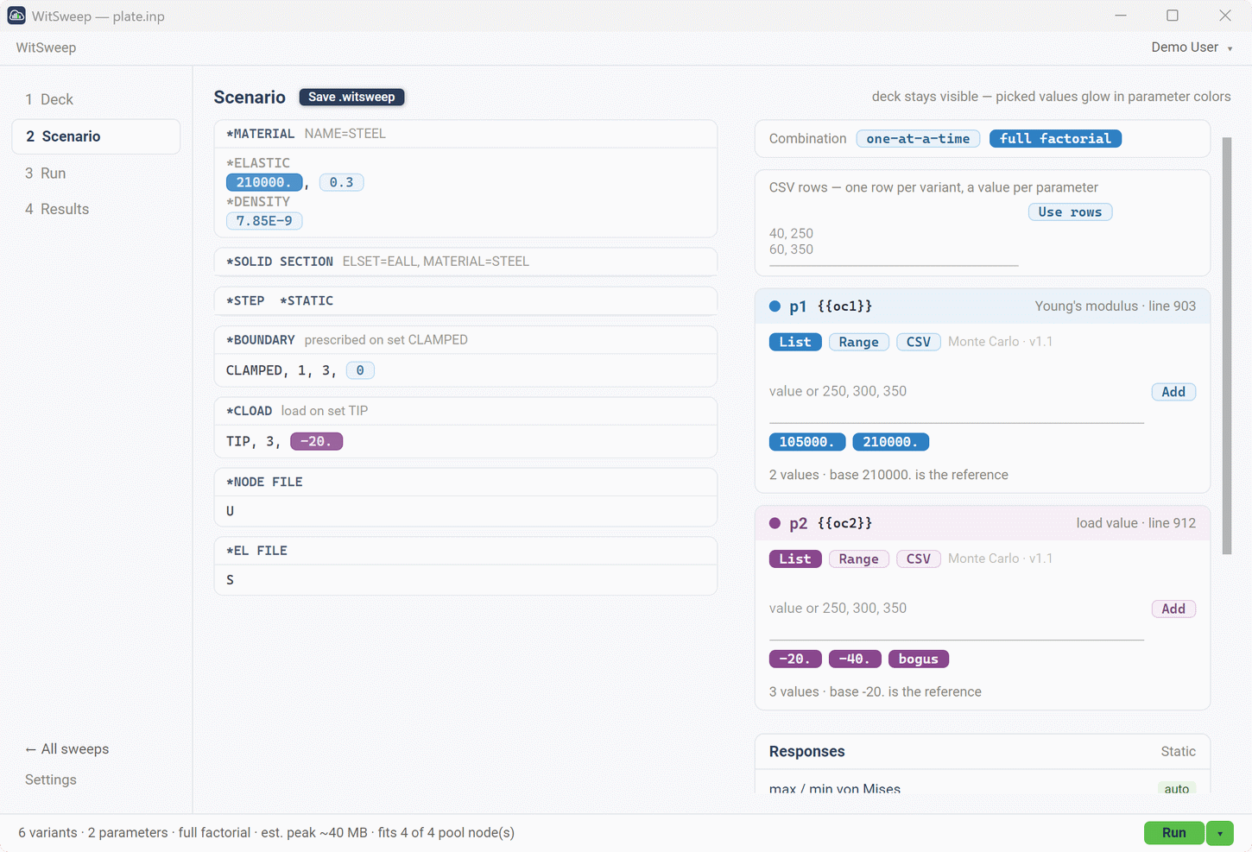
Task: Expand the Run button dropdown arrow
Action: point(1220,833)
